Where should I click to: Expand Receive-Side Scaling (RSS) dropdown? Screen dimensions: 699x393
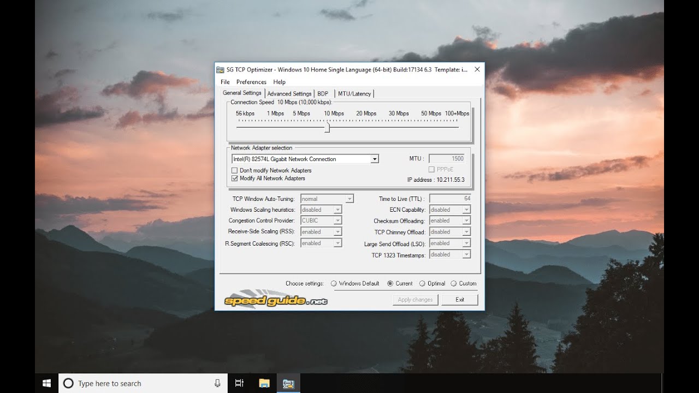click(338, 232)
